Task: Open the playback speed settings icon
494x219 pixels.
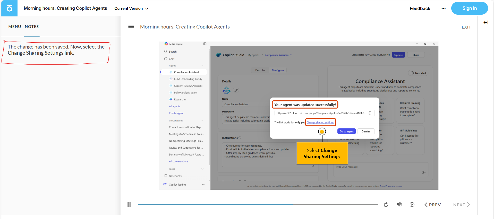Action: [412, 205]
